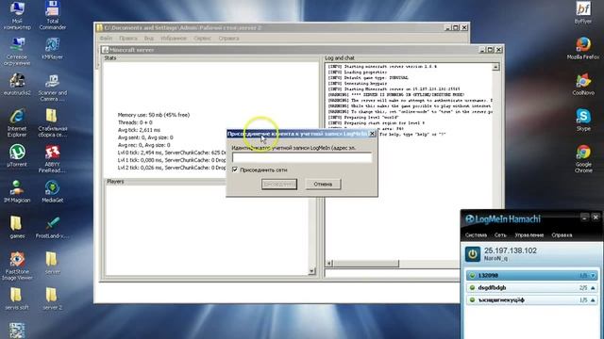Select the server folder icon

53,264
